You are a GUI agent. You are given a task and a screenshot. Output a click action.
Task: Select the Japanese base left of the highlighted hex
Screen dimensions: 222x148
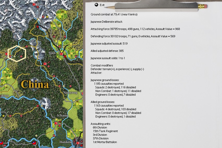click(6, 54)
